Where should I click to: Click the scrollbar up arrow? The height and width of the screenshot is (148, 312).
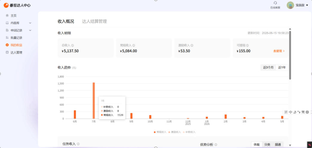point(290,29)
